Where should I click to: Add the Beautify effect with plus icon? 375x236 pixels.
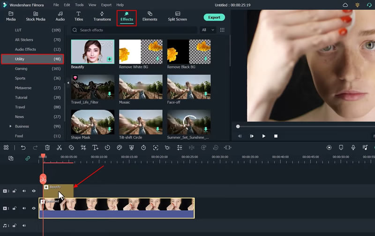point(109,59)
